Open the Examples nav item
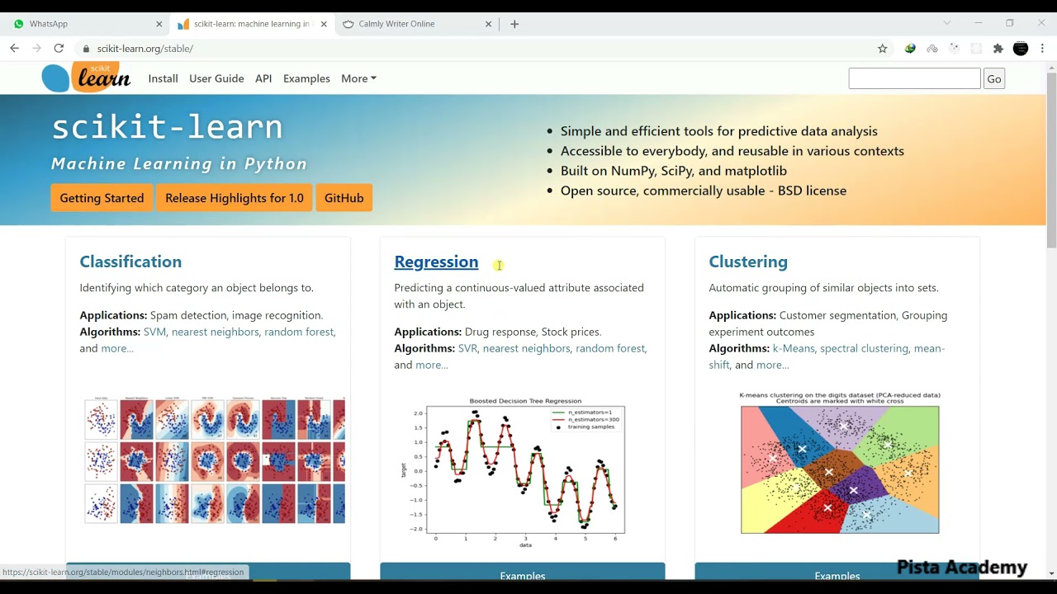1057x594 pixels. point(306,78)
